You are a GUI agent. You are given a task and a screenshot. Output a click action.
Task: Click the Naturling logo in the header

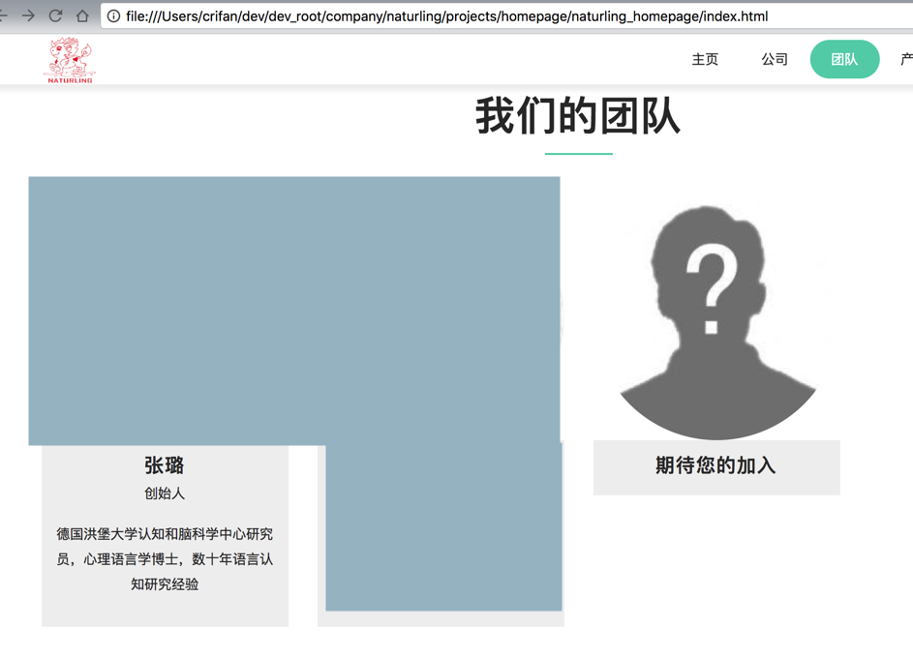click(x=70, y=60)
